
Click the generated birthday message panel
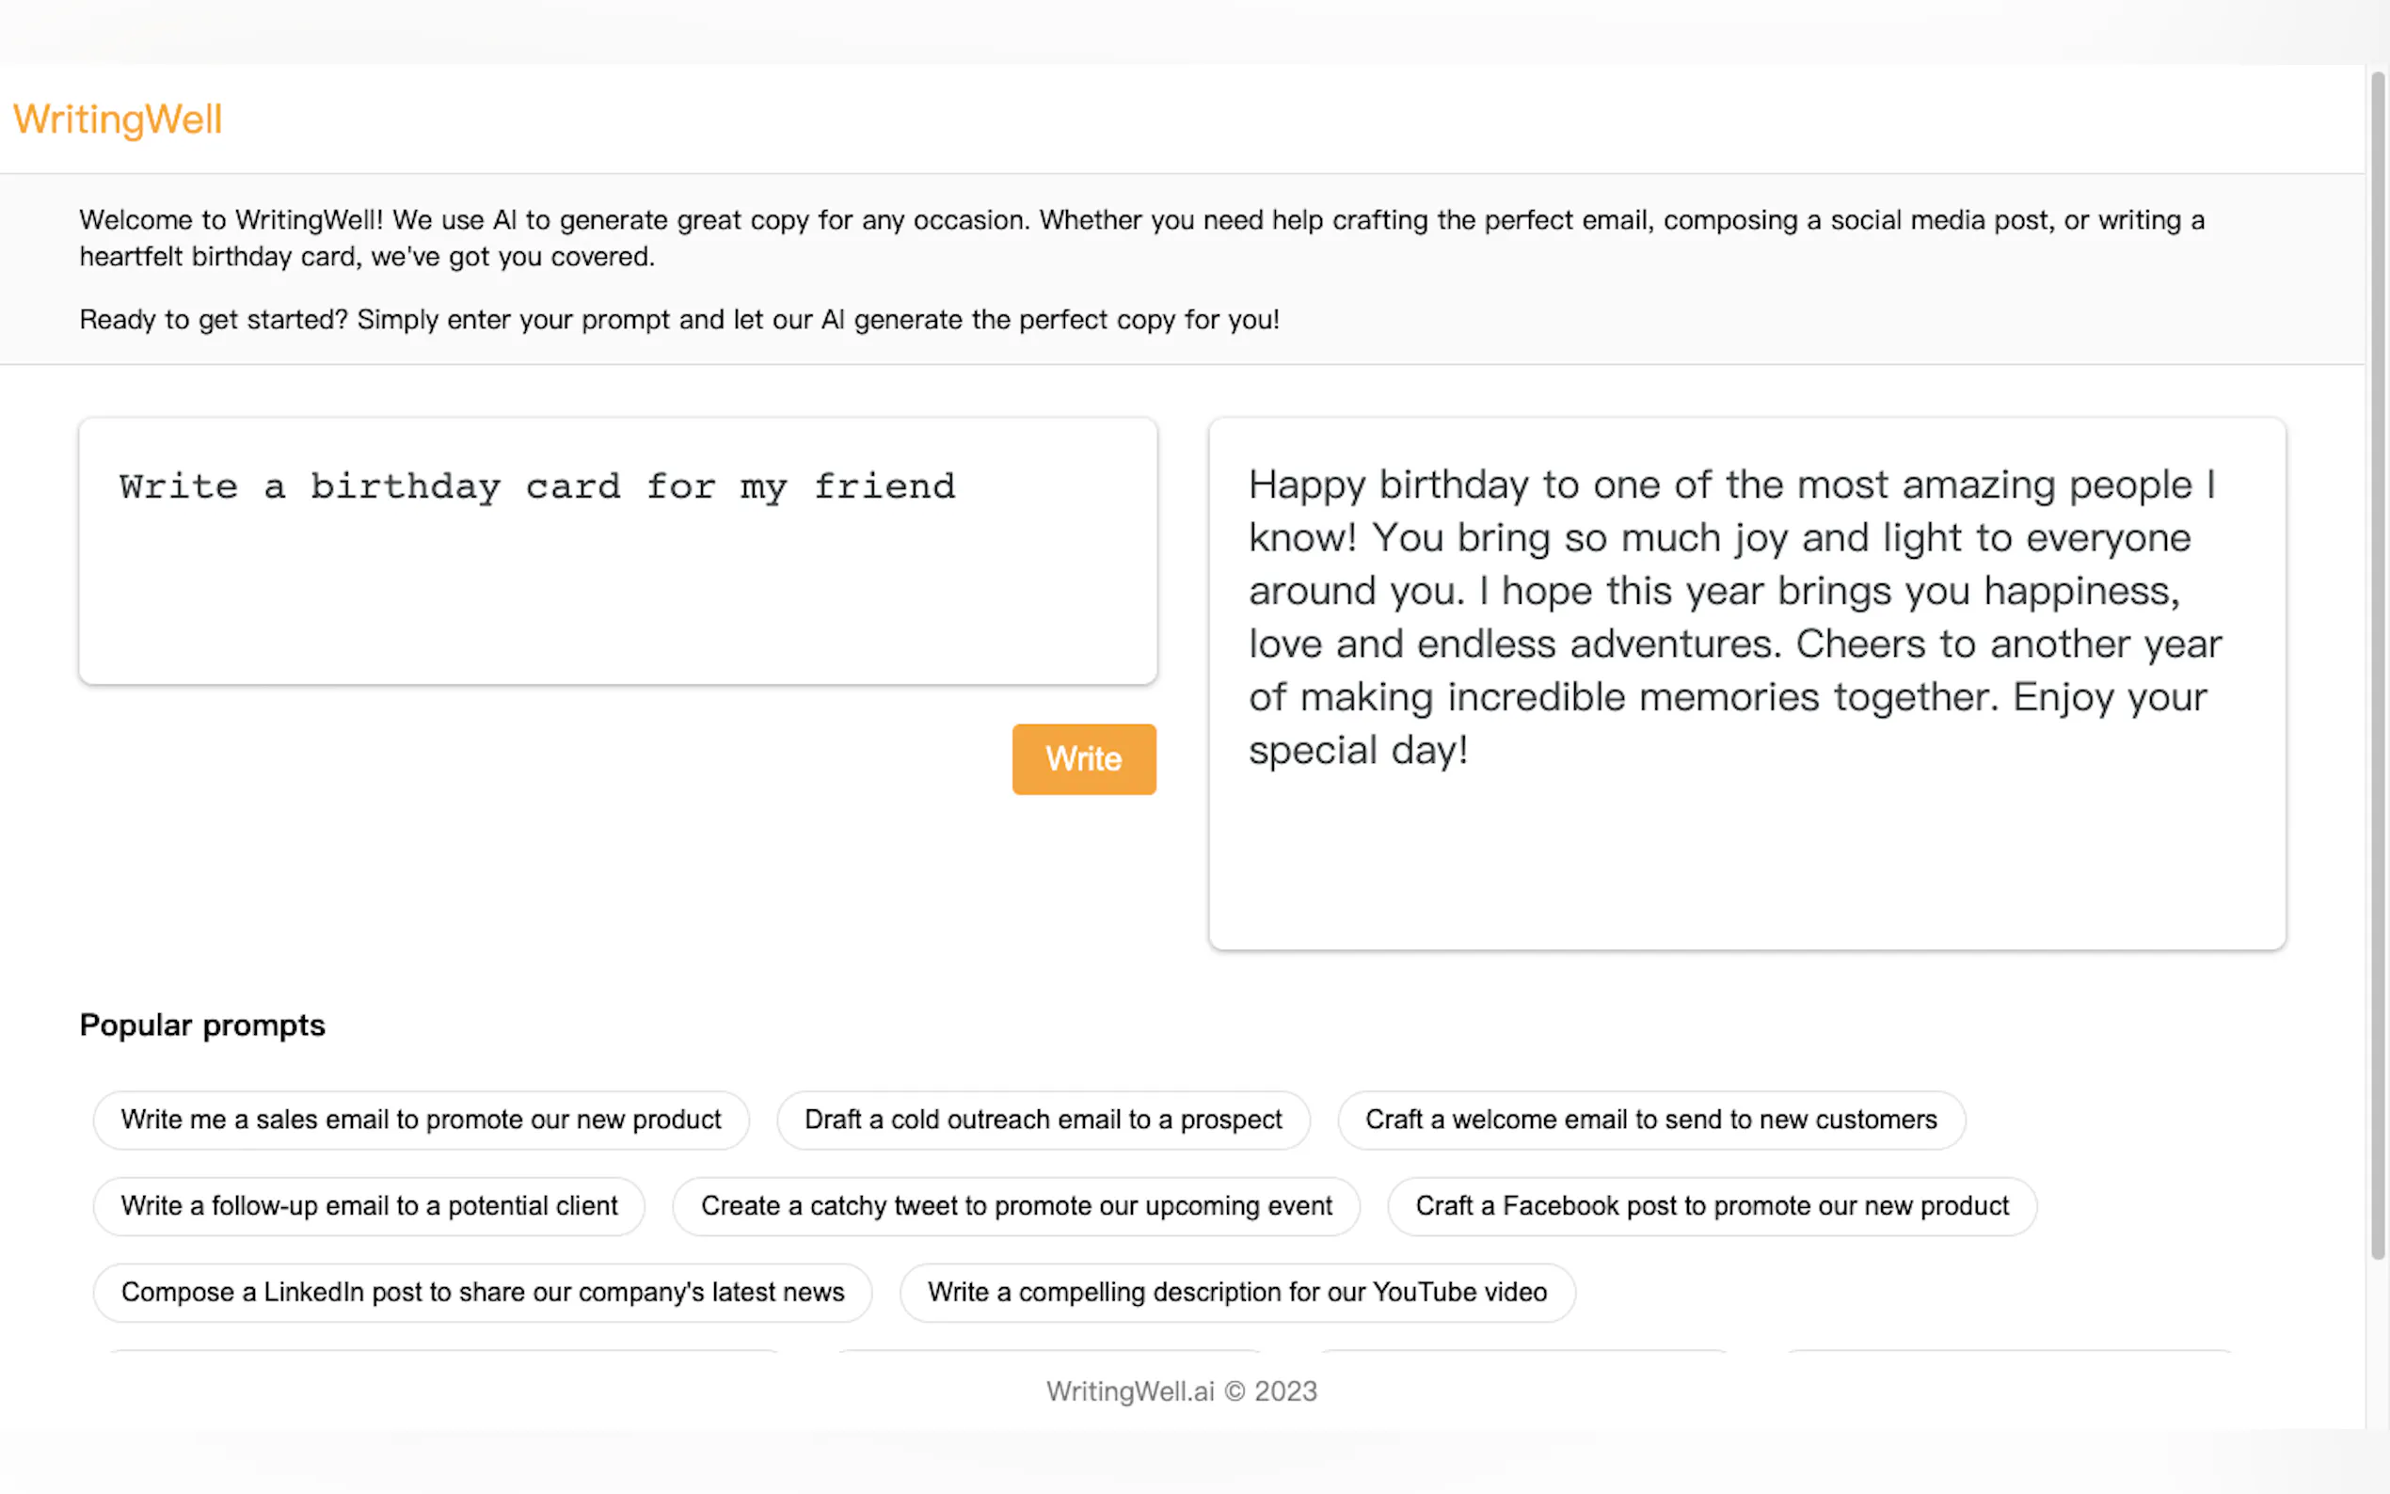[x=1745, y=683]
